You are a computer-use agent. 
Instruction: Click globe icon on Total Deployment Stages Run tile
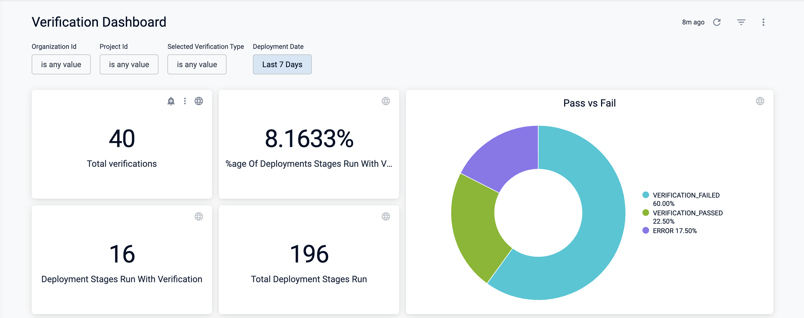click(385, 216)
